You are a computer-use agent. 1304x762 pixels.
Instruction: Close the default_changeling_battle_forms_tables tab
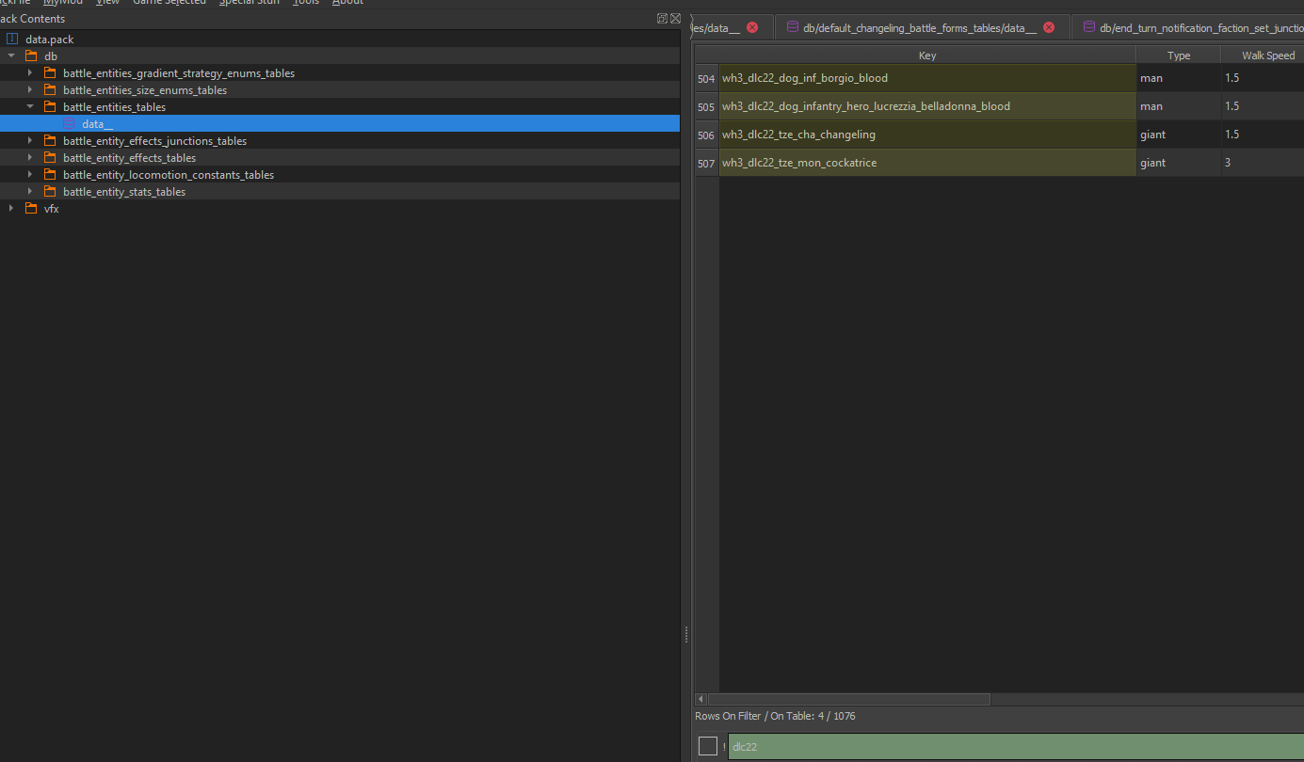[x=1049, y=27]
